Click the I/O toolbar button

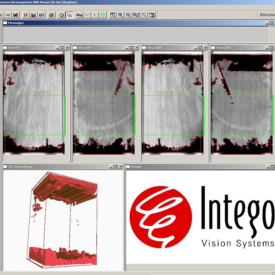pos(41,15)
